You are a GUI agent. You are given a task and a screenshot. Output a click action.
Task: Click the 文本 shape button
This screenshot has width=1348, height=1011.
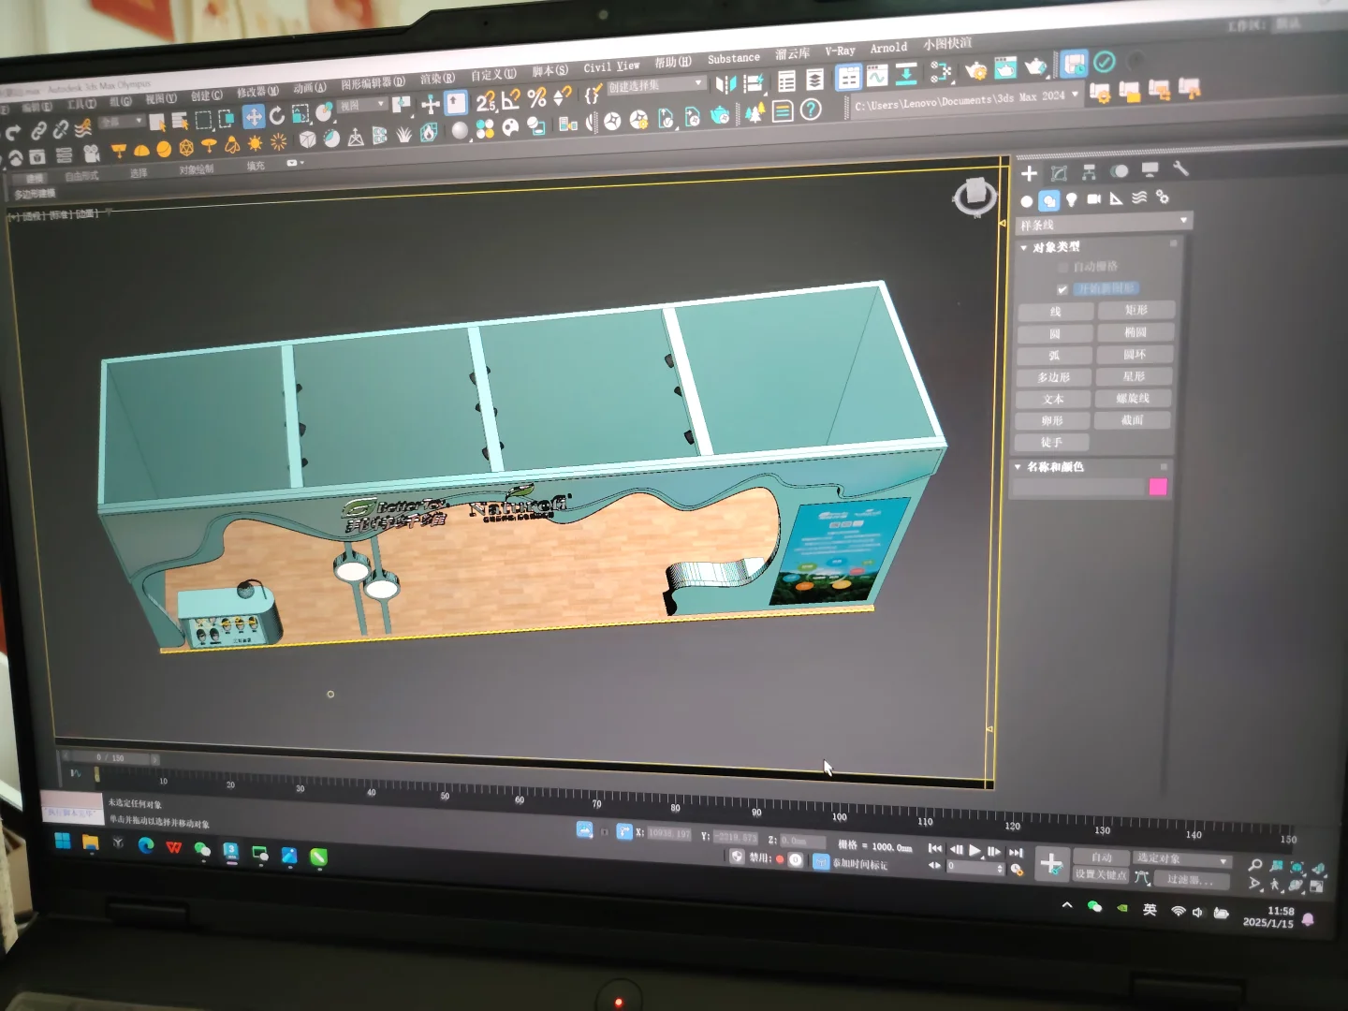coord(1053,400)
